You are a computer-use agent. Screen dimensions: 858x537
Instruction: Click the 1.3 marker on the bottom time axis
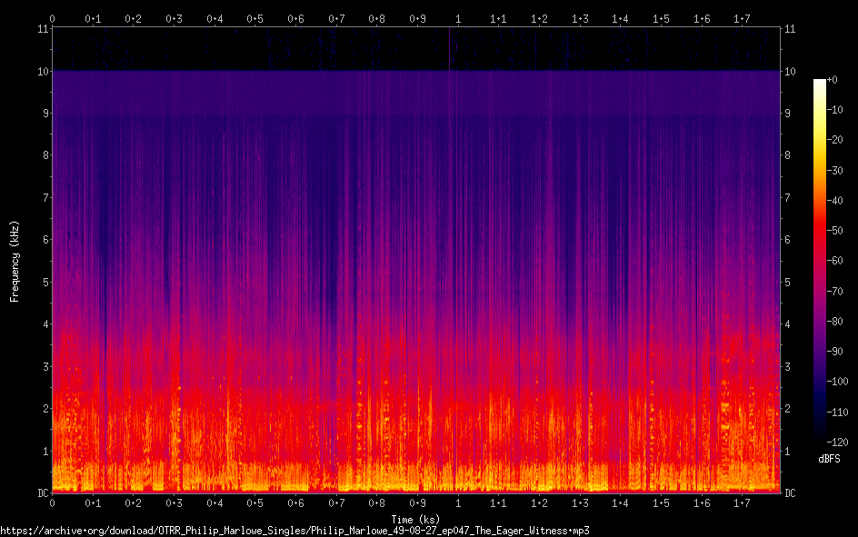pos(579,502)
